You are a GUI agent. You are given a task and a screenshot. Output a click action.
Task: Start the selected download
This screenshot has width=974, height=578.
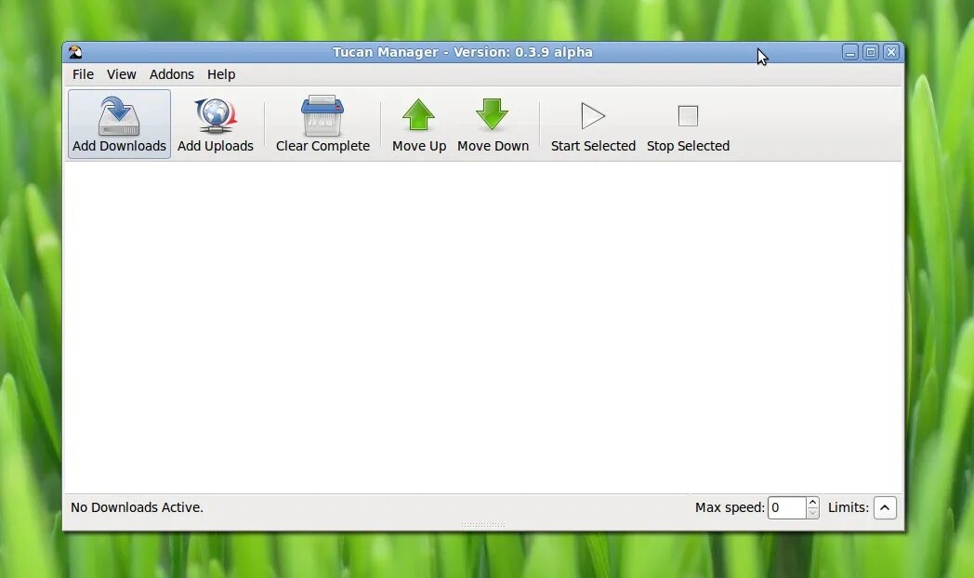[x=593, y=125]
